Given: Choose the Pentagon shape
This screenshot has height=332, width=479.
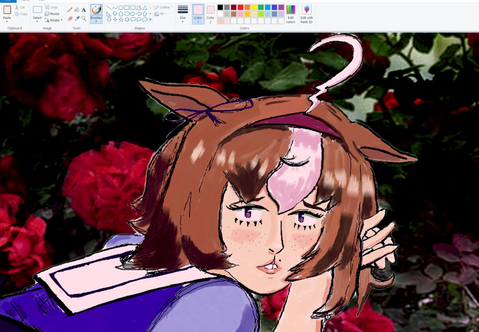Looking at the screenshot, I should 121,14.
